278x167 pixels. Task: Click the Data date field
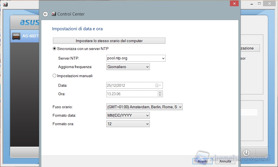(130, 85)
